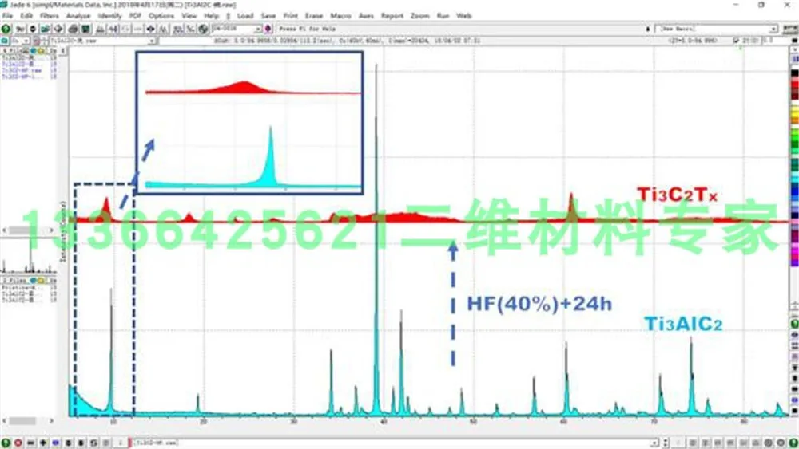Click the pink icon before help text
This screenshot has width=799, height=449.
(x=268, y=29)
